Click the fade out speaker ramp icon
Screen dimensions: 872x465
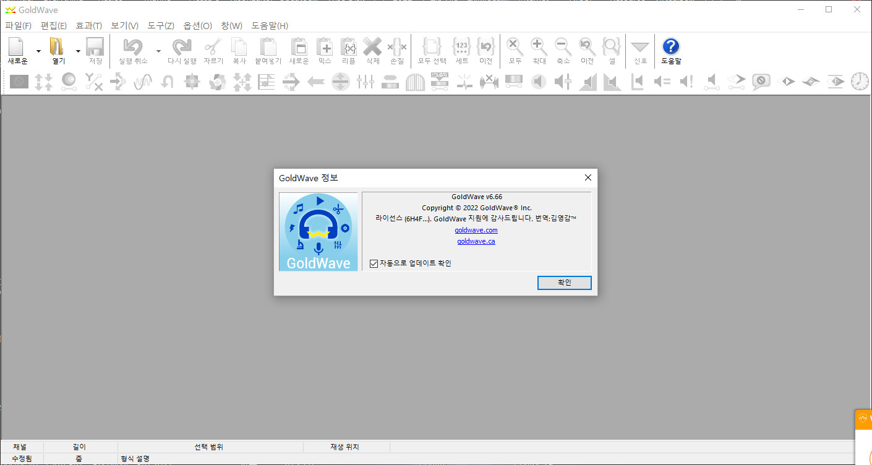tap(612, 81)
